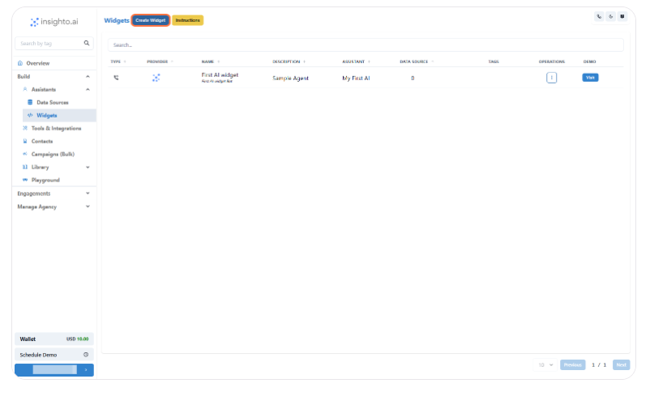Click the Tools & Integrations icon
This screenshot has height=396, width=650.
25,129
